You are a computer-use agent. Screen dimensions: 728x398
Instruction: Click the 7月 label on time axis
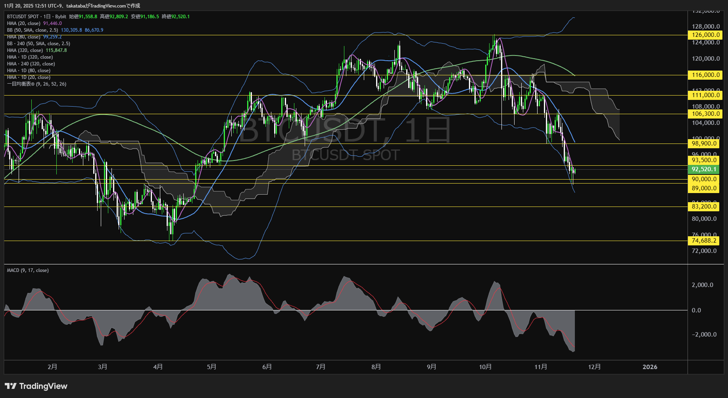[321, 367]
